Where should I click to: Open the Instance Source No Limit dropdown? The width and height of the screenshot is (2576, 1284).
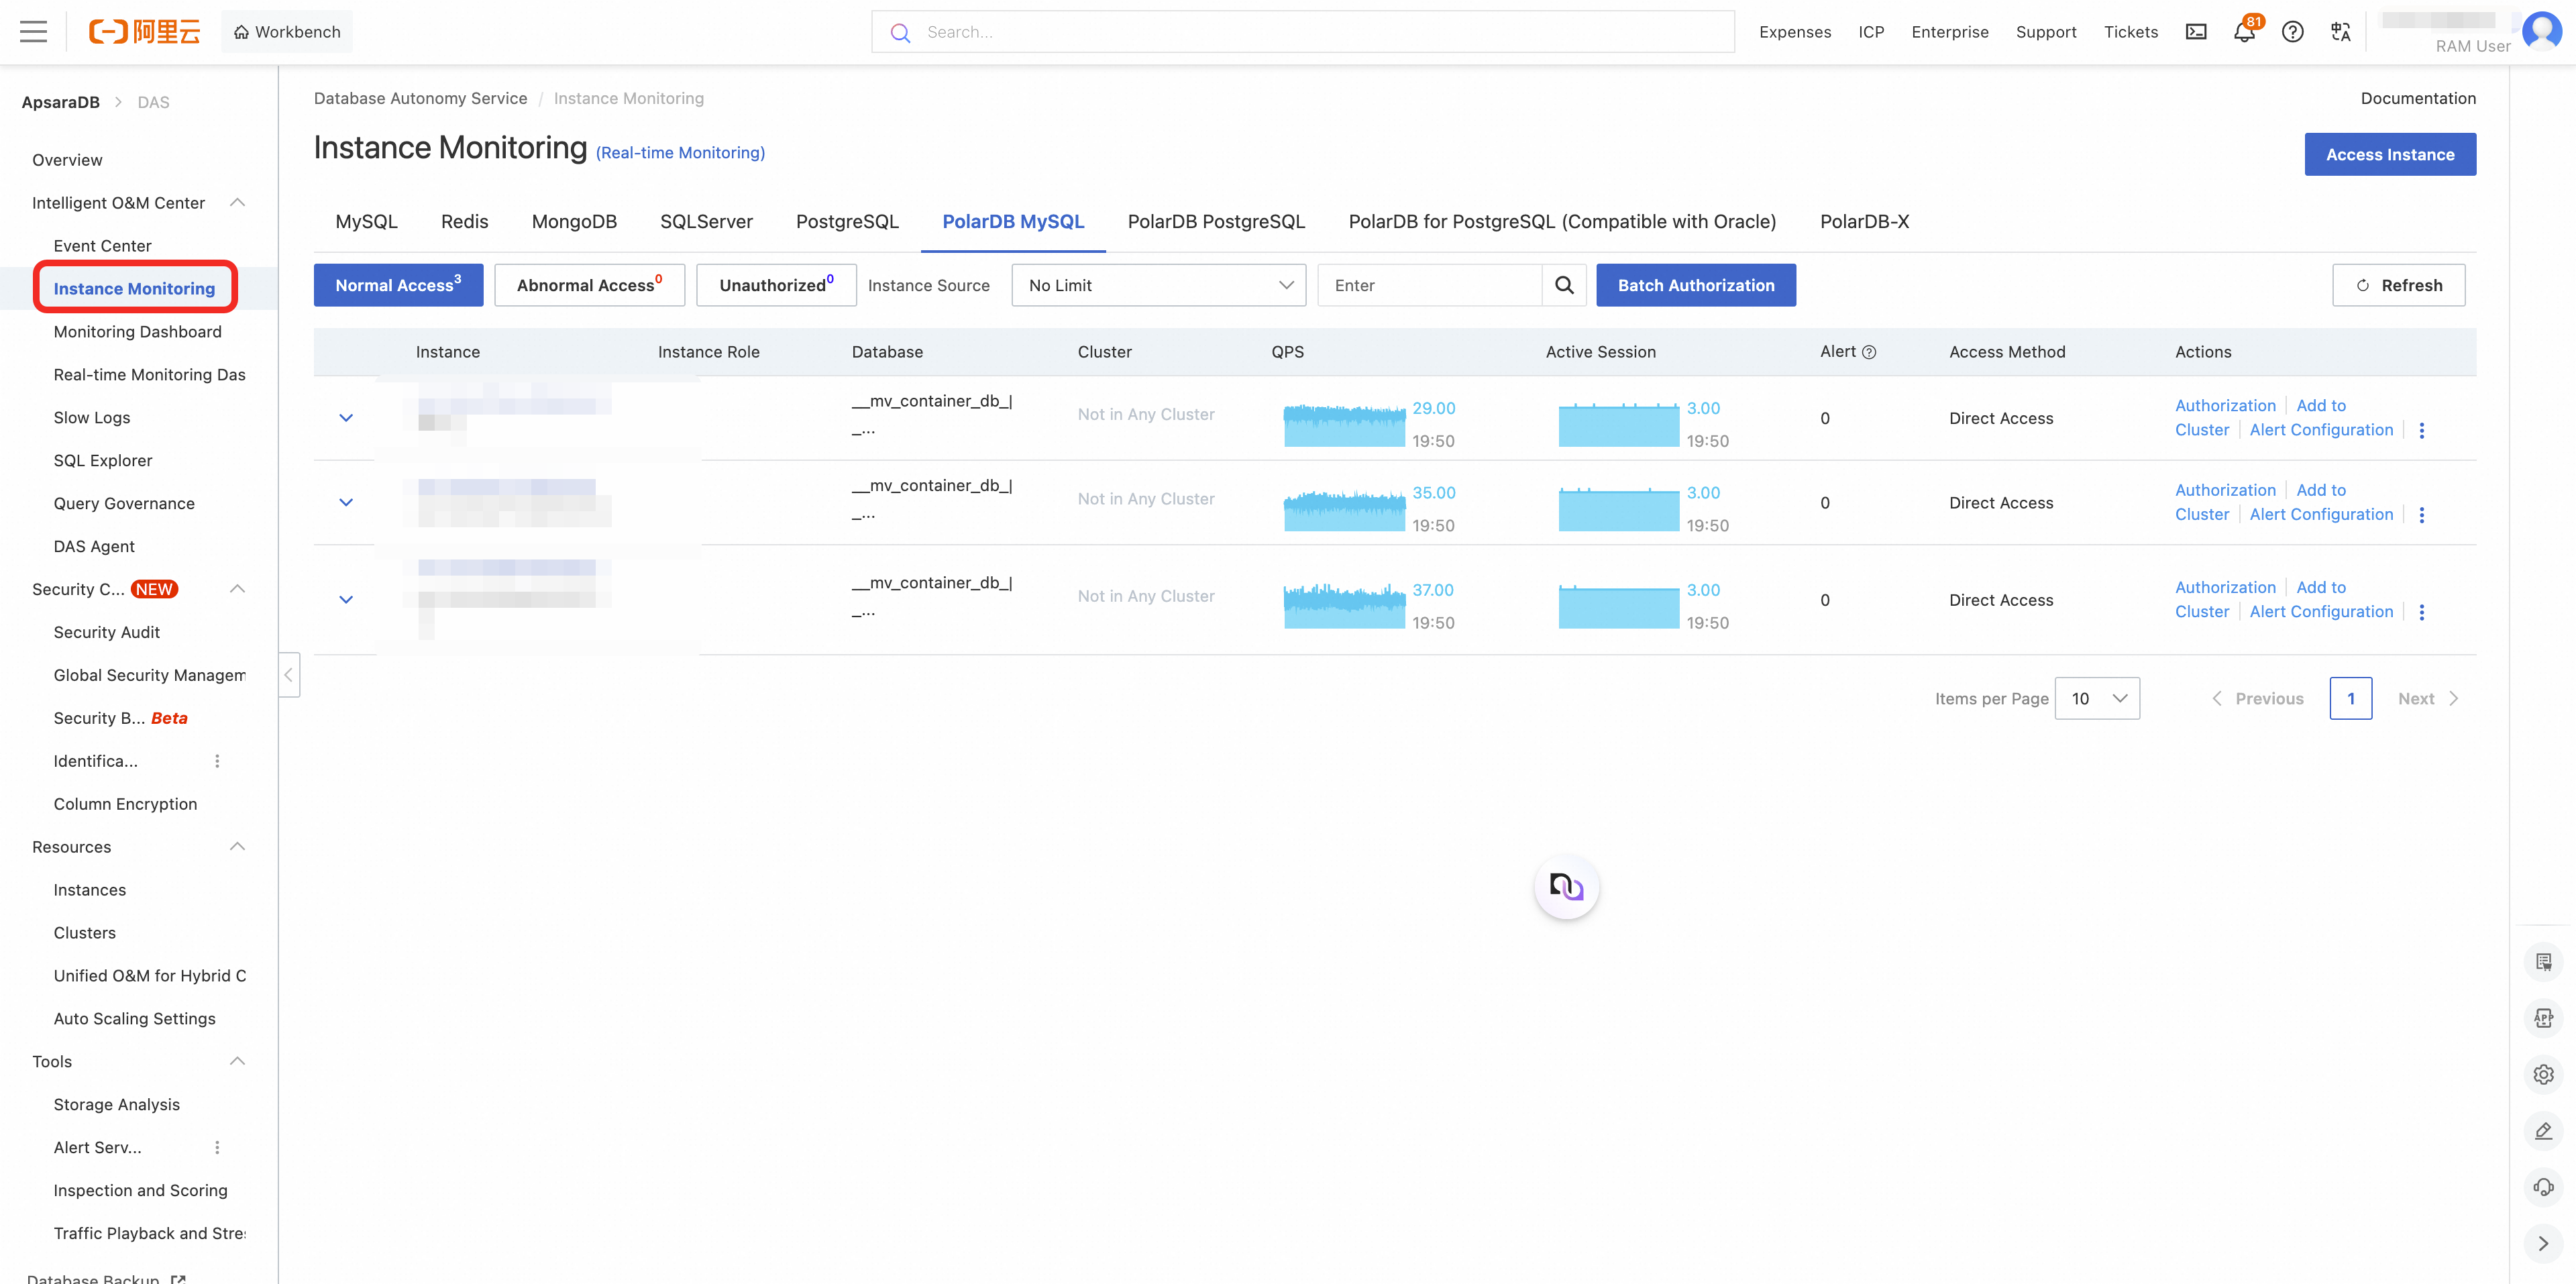(1159, 285)
